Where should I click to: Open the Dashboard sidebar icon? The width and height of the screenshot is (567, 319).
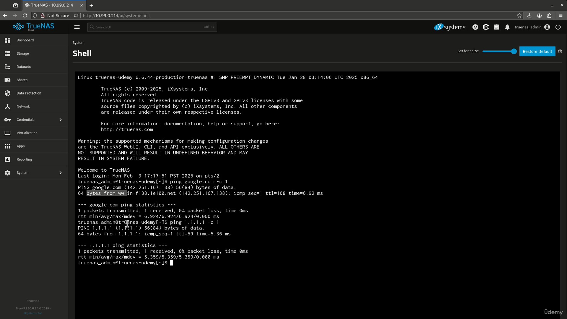coord(7,40)
